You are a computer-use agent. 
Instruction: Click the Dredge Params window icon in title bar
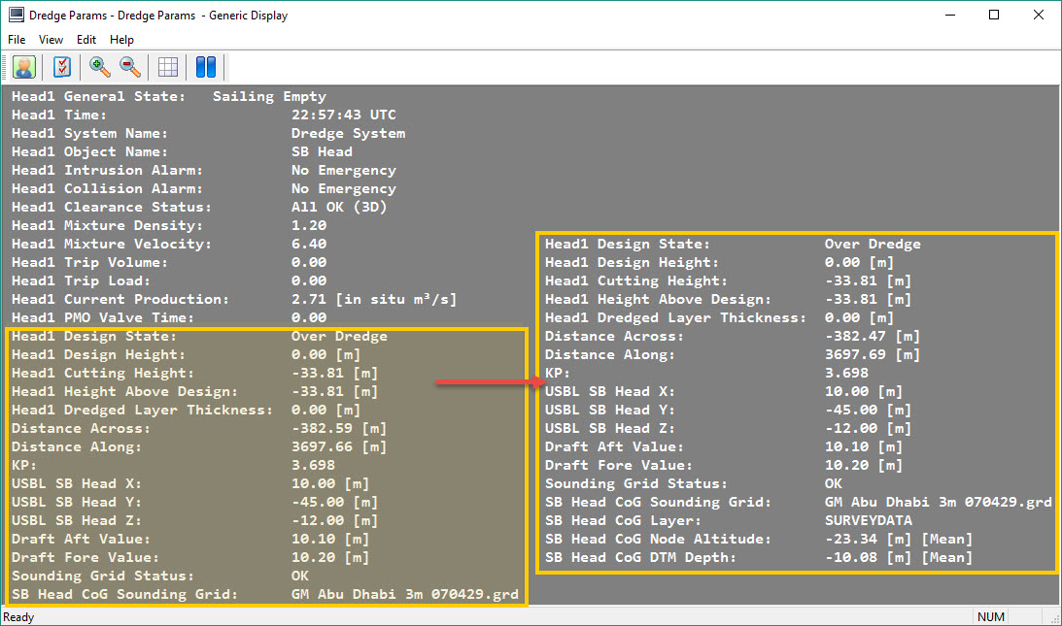[16, 16]
